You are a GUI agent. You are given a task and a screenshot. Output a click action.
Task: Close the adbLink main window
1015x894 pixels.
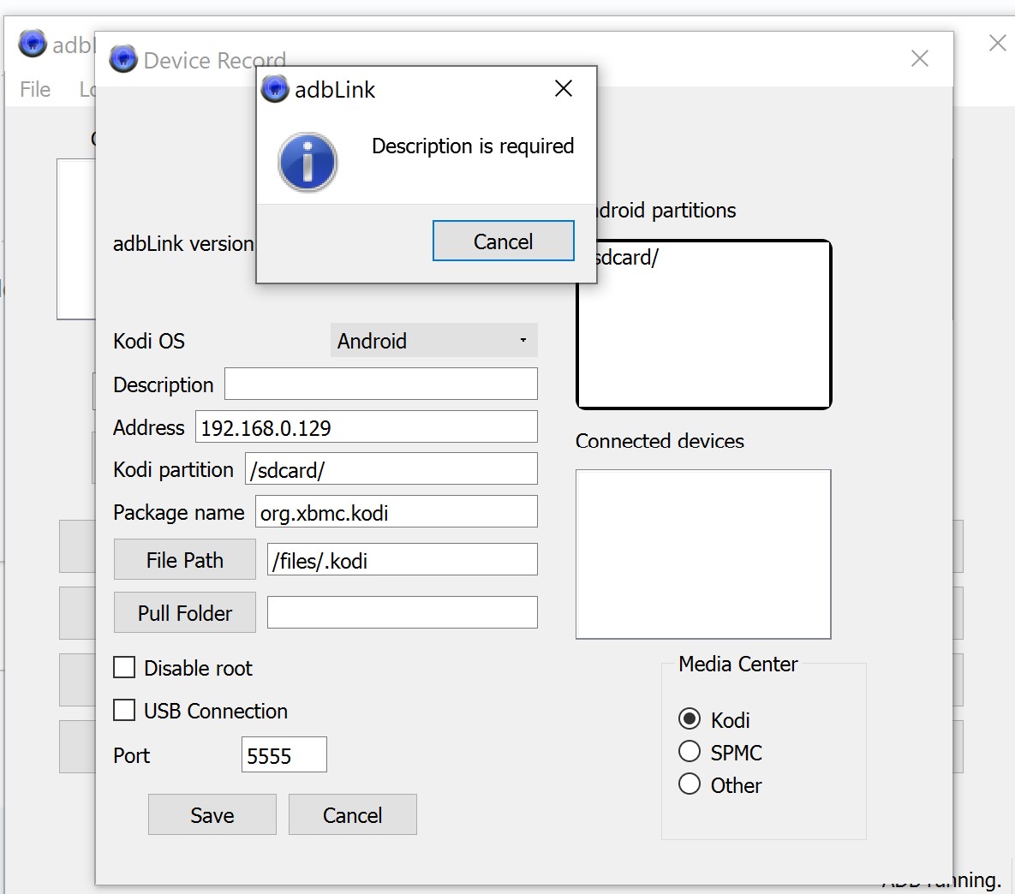[998, 43]
